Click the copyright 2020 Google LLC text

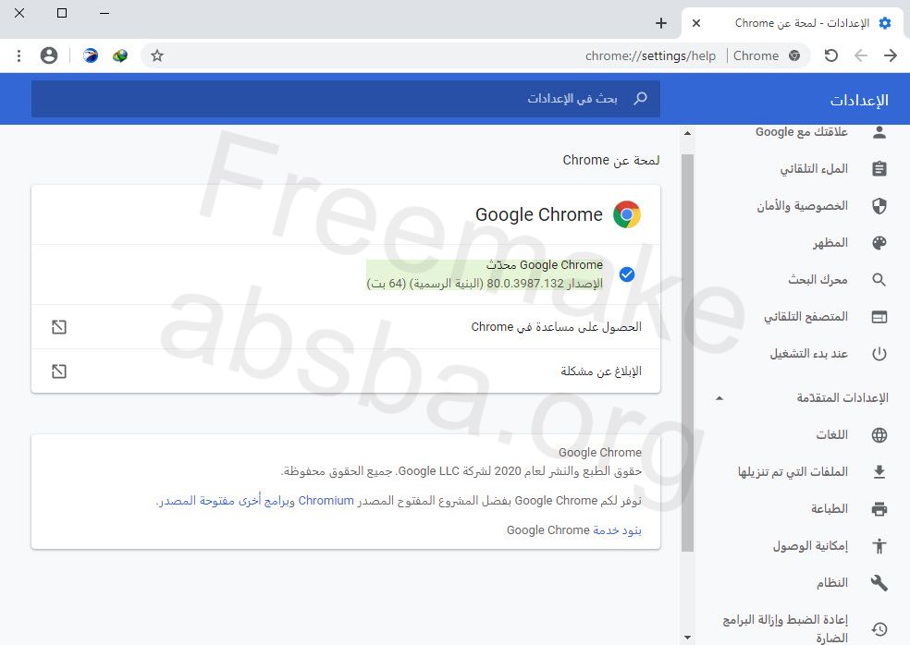pyautogui.click(x=461, y=471)
